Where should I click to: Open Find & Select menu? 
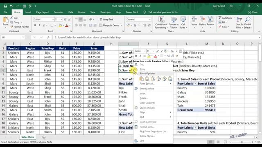pyautogui.click(x=248, y=23)
